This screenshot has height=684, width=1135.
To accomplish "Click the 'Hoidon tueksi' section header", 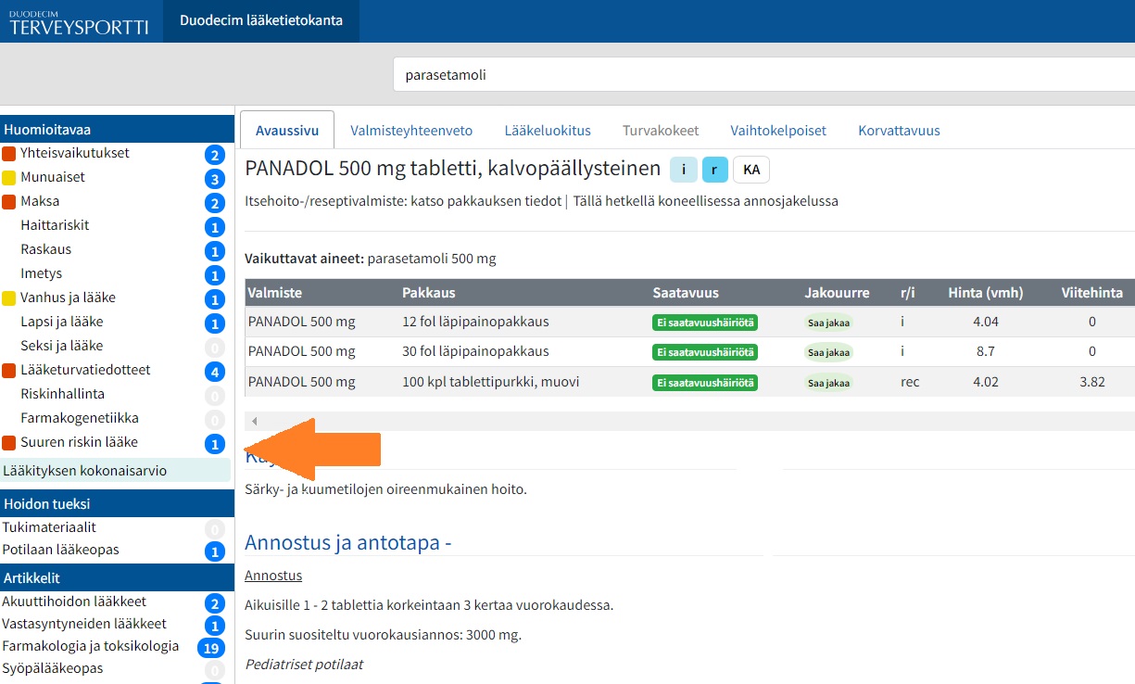I will tap(117, 503).
